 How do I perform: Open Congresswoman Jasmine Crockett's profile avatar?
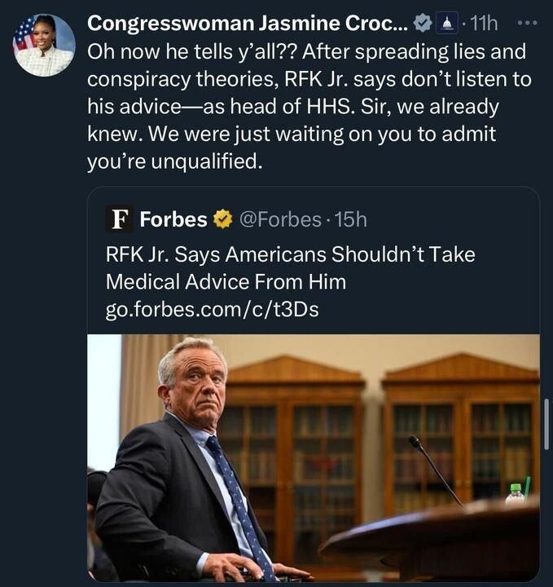pyautogui.click(x=44, y=46)
